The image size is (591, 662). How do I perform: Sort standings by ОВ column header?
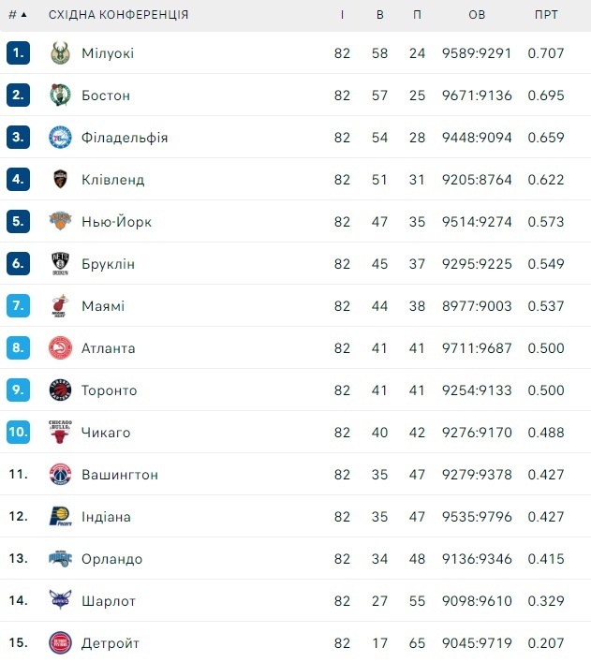pyautogui.click(x=477, y=15)
